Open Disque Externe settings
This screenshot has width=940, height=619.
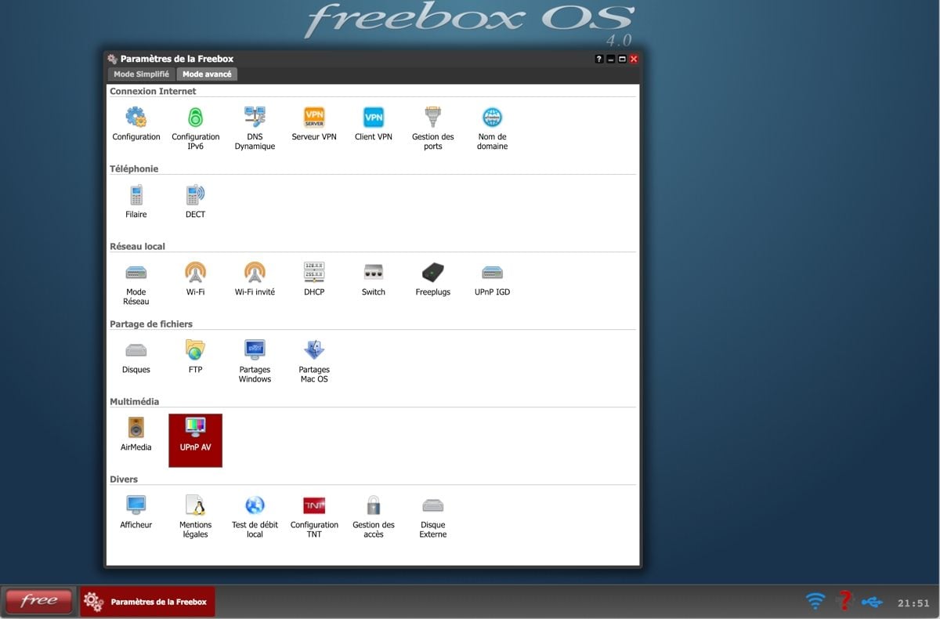coord(433,517)
